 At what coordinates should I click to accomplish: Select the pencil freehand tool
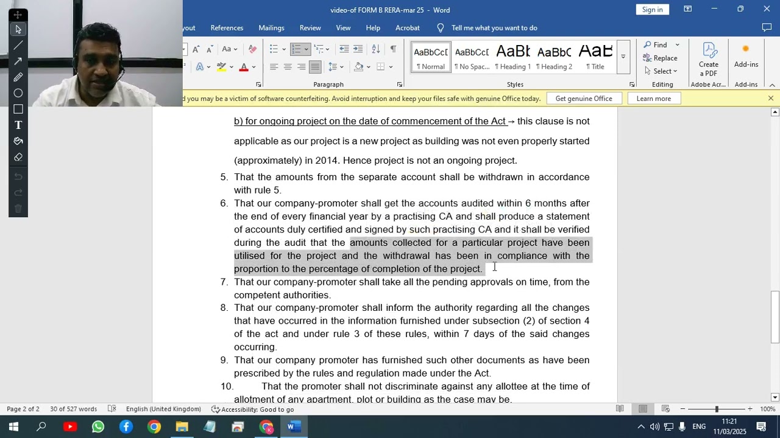[18, 77]
